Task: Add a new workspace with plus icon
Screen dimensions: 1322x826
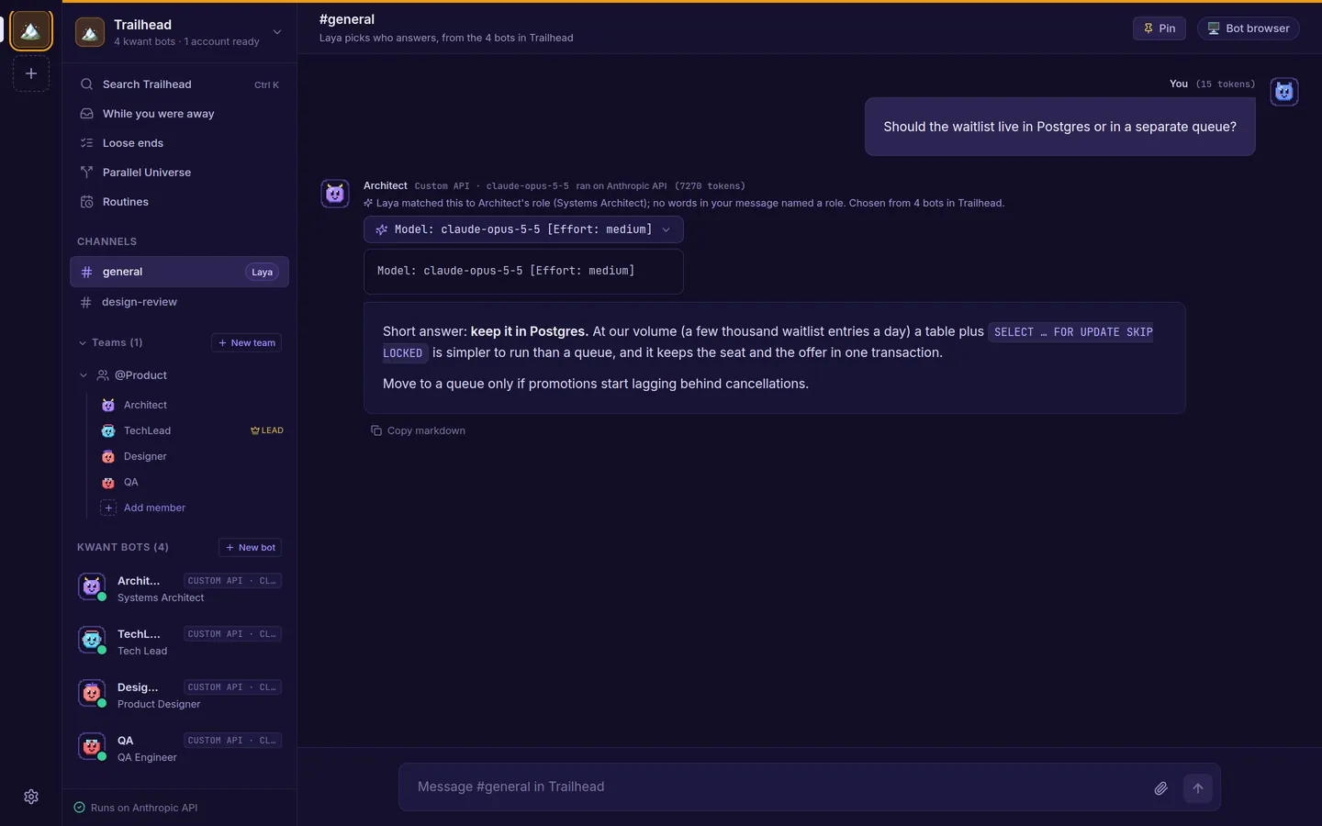Action: (x=31, y=73)
